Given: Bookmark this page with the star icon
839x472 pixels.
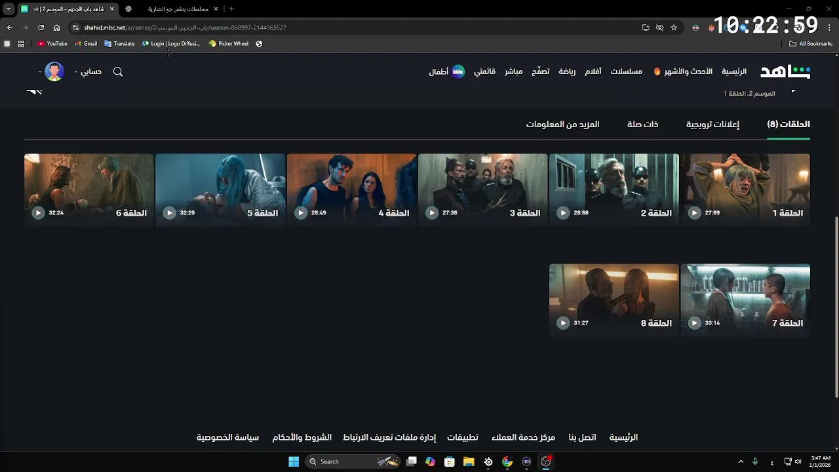Looking at the screenshot, I should coord(674,28).
